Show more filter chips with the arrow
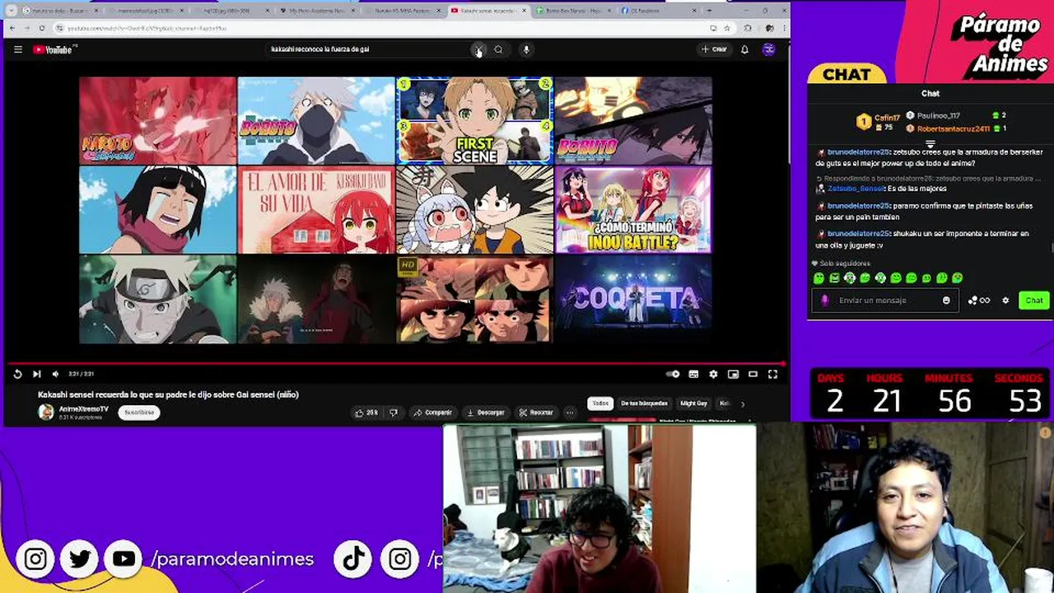 pos(742,404)
